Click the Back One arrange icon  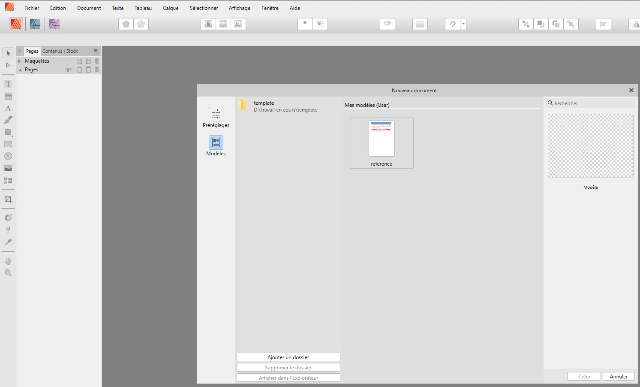(x=541, y=24)
